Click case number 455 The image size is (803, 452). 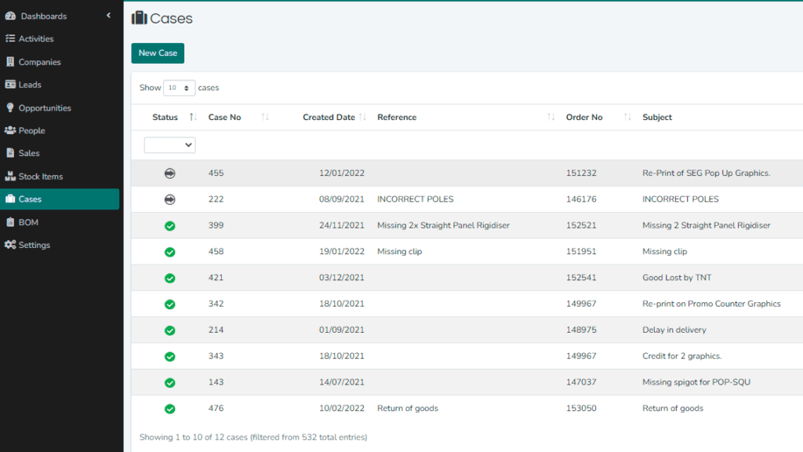point(216,173)
